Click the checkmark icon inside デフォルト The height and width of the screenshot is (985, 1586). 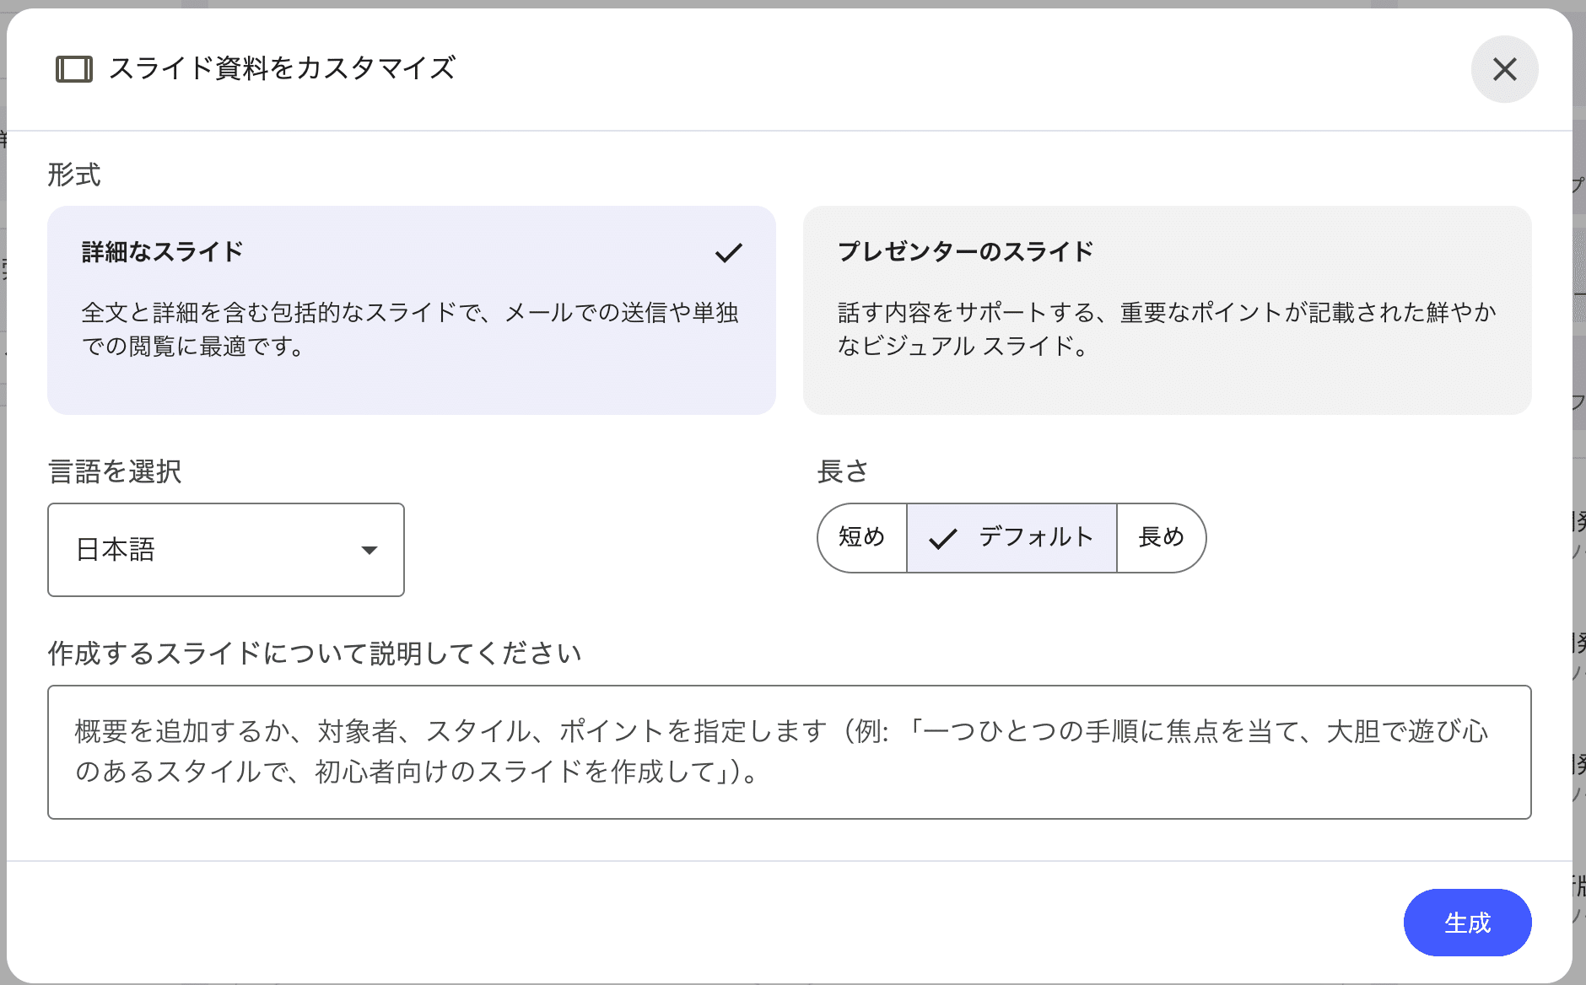pyautogui.click(x=942, y=539)
